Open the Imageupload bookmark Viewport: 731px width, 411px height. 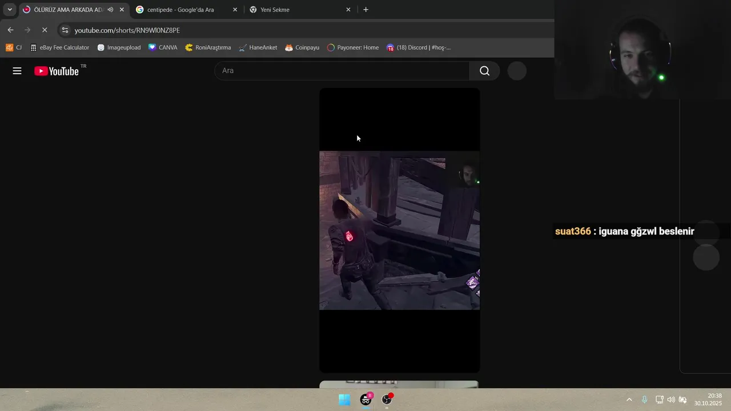[119, 47]
